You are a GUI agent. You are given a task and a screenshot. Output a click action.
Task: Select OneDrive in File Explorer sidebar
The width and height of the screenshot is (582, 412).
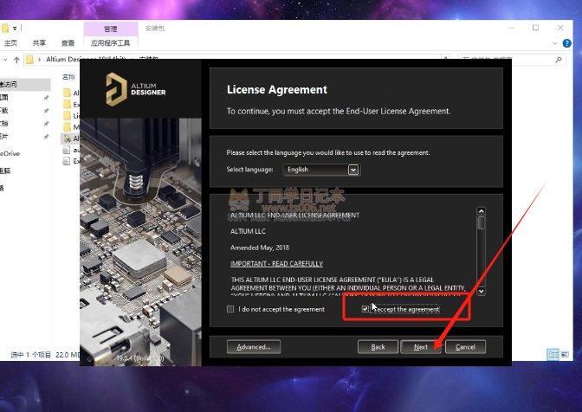click(10, 153)
